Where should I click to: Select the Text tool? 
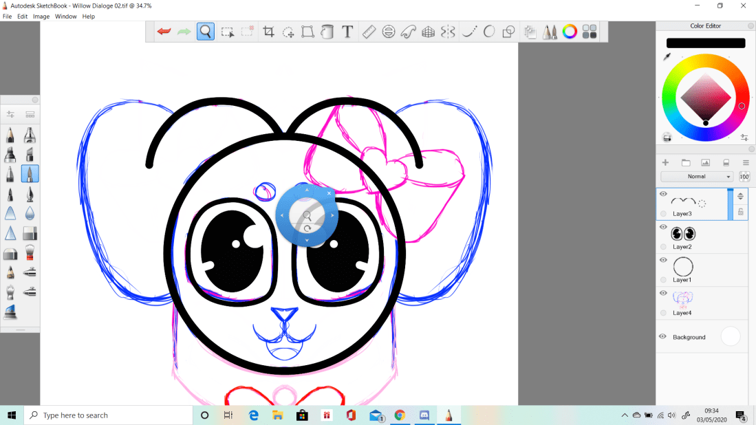(347, 32)
